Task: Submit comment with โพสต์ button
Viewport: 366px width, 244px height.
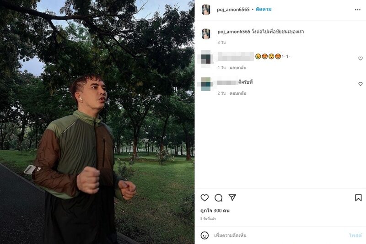Action: point(355,235)
